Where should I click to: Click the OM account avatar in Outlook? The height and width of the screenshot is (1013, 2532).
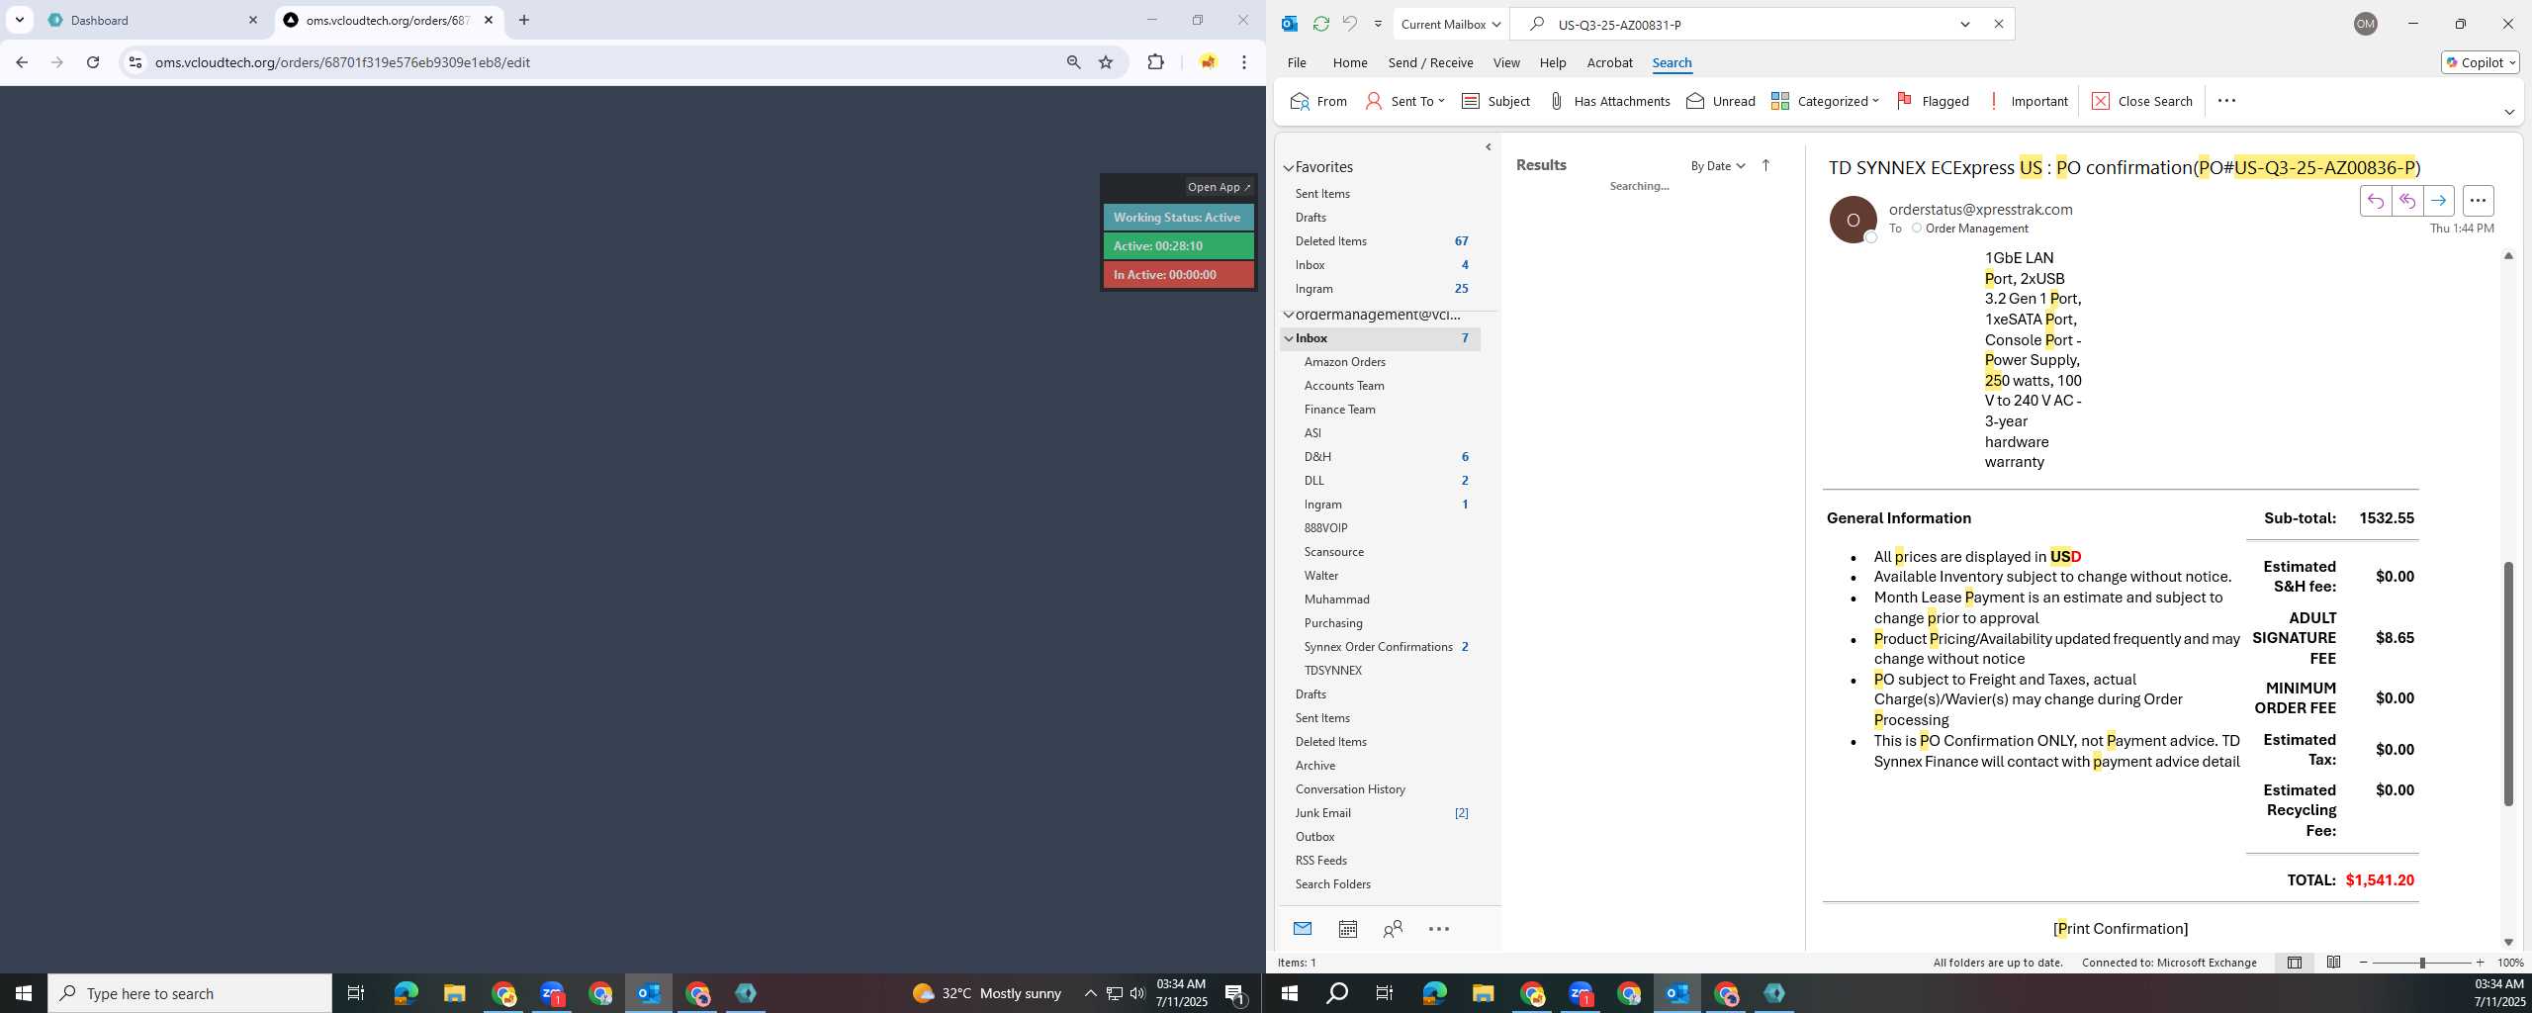coord(2366,24)
